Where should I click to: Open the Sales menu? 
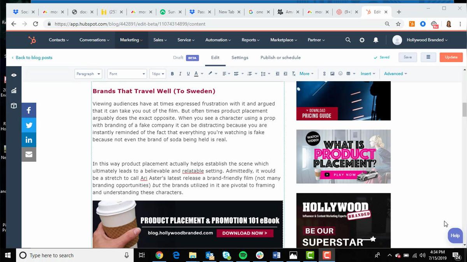click(160, 40)
